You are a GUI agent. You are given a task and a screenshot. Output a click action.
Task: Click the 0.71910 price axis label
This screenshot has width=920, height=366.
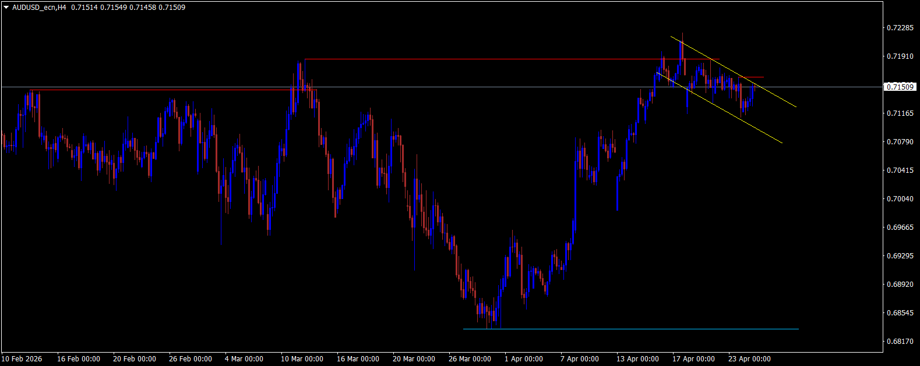point(900,56)
